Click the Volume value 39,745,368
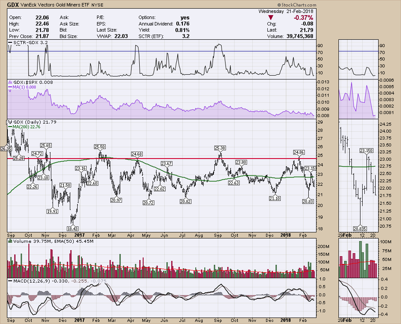Viewport: 401px width, 324px height. pos(300,36)
